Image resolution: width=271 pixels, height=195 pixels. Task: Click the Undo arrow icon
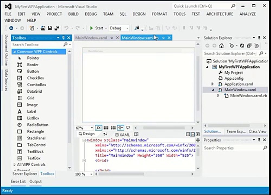[67, 28]
